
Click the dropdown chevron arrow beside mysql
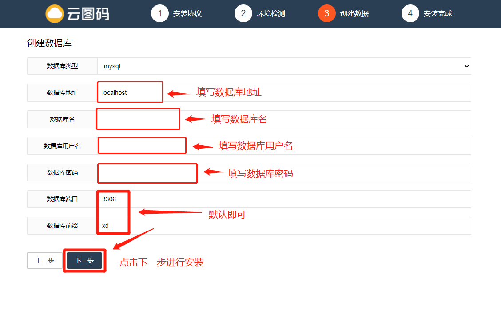point(466,66)
